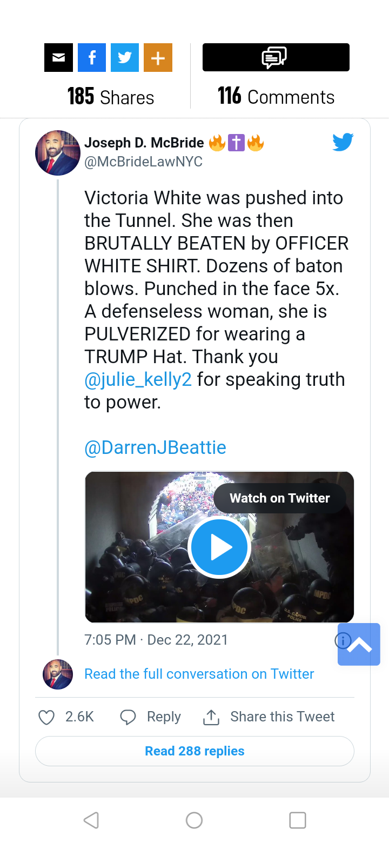Image resolution: width=389 pixels, height=843 pixels.
Task: Share article on Facebook
Action: pyautogui.click(x=92, y=57)
